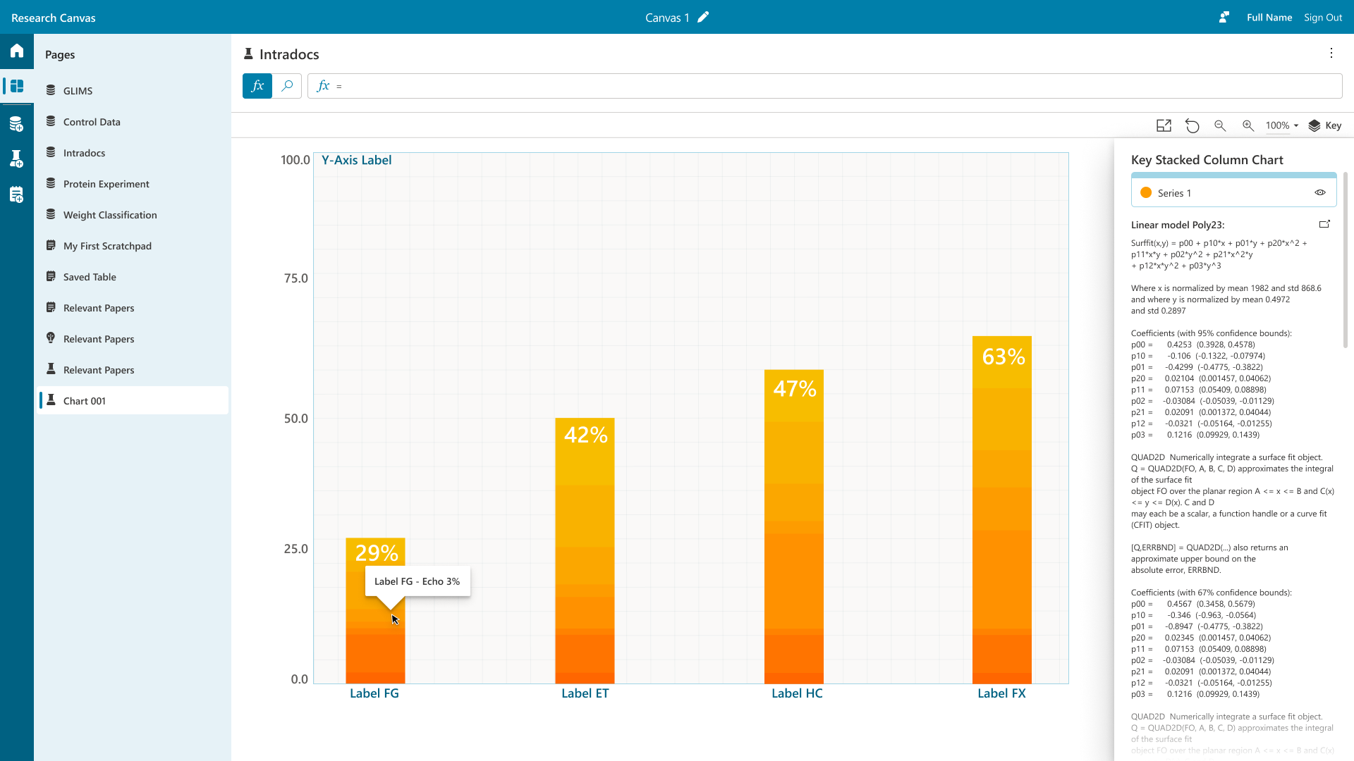The height and width of the screenshot is (761, 1354).
Task: Pop out the Linear model Poly23 section
Action: 1324,224
